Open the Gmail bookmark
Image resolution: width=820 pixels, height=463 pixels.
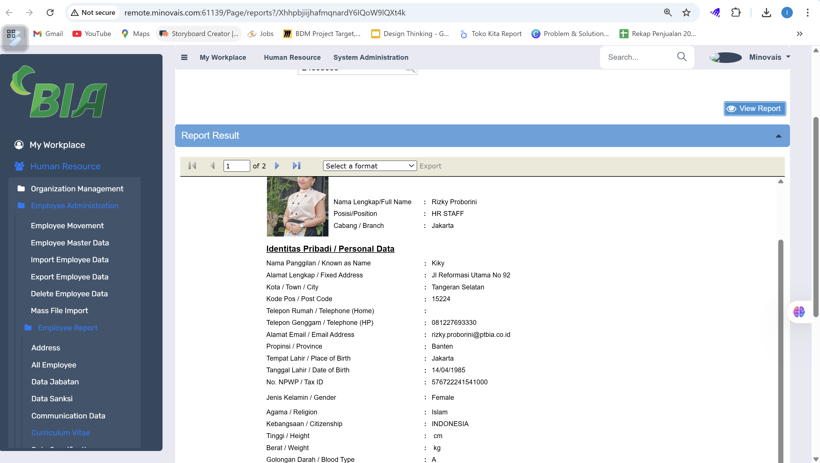[48, 34]
